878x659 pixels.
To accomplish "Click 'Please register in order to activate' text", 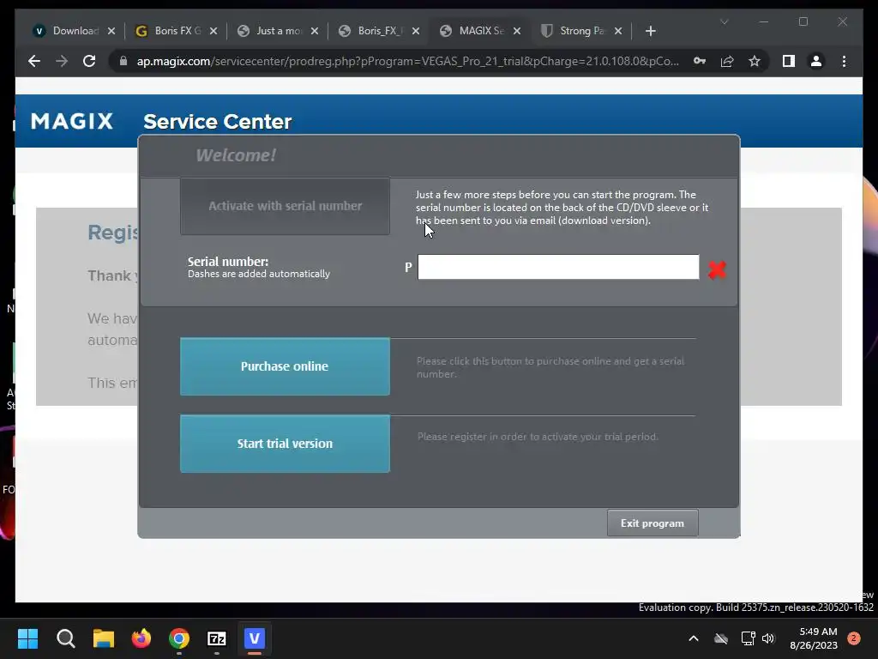I will [538, 437].
